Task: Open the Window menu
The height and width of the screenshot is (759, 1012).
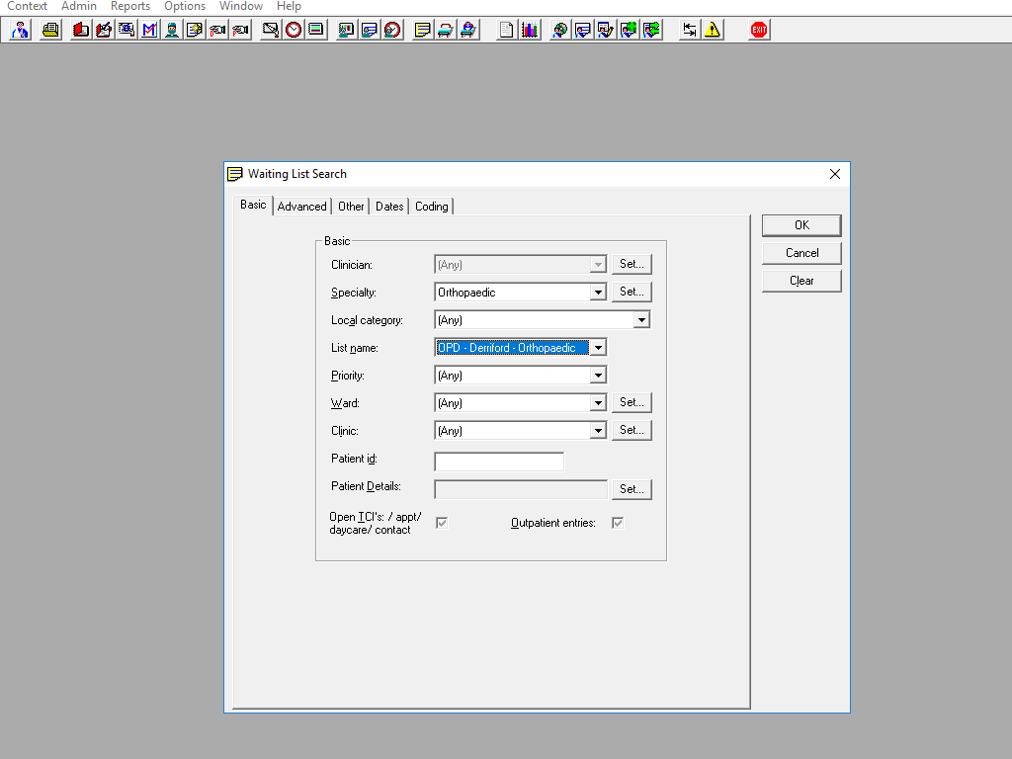Action: tap(241, 7)
